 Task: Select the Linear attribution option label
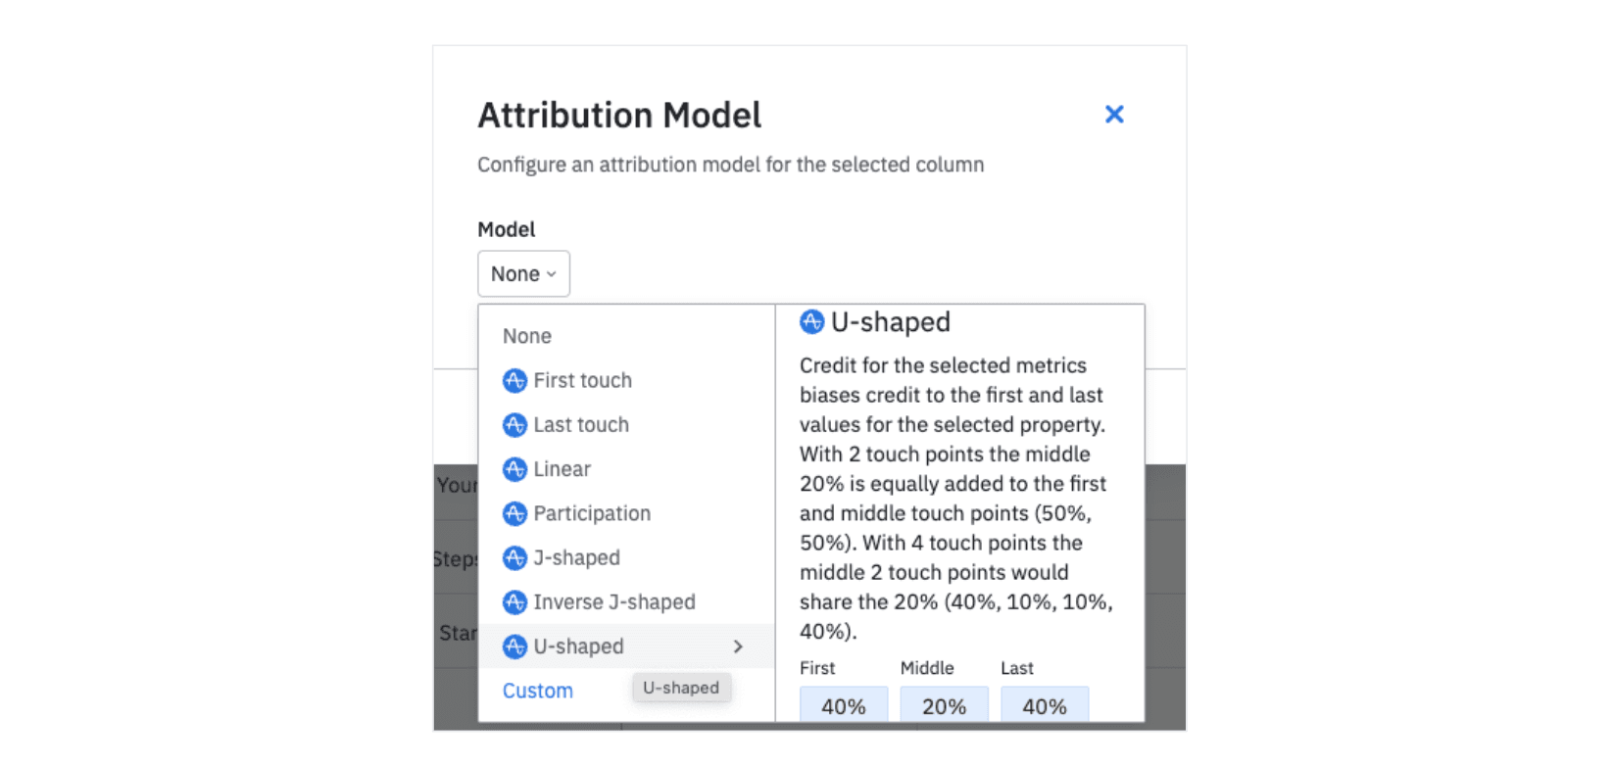562,469
